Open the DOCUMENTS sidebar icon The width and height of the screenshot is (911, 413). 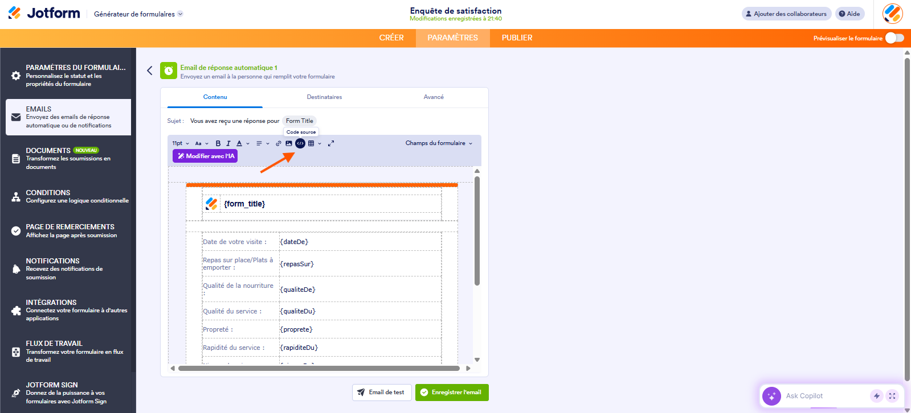click(16, 159)
